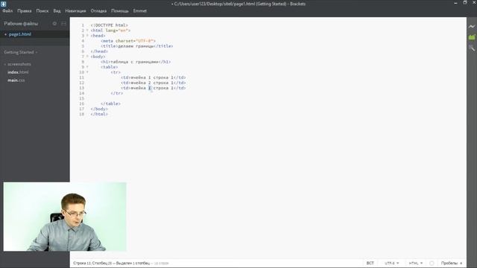Collapse the tr tag fold on line 10
This screenshot has width=477, height=268.
pyautogui.click(x=87, y=72)
